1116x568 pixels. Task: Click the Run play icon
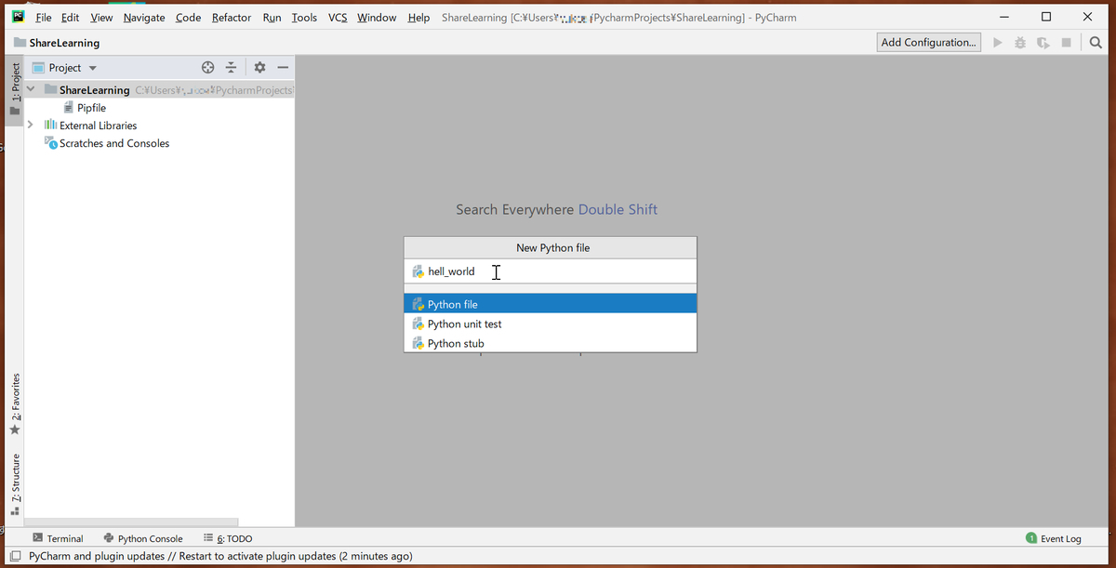[998, 43]
